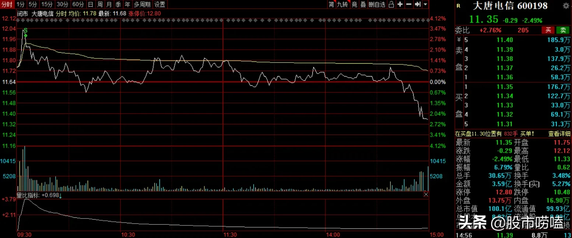
Task: Click the green 卖 sell button
Action: tap(563, 30)
